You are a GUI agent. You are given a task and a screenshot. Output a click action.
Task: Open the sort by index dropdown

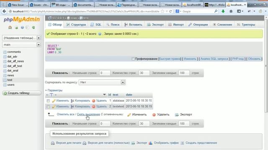(102, 82)
